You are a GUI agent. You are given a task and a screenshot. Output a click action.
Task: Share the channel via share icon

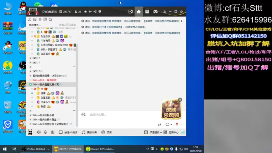[x=95, y=12]
